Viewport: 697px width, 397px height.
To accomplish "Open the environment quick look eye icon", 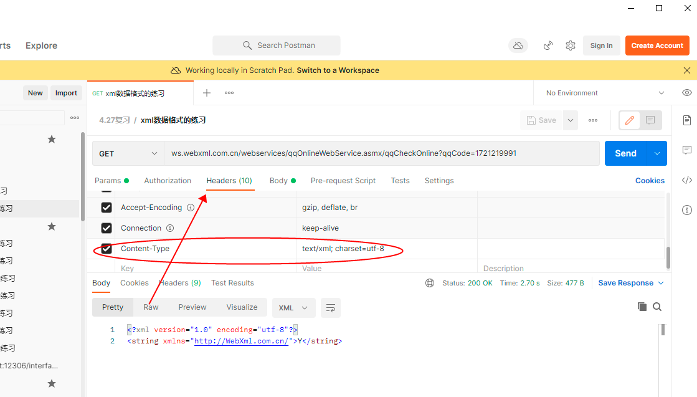I will pos(687,92).
